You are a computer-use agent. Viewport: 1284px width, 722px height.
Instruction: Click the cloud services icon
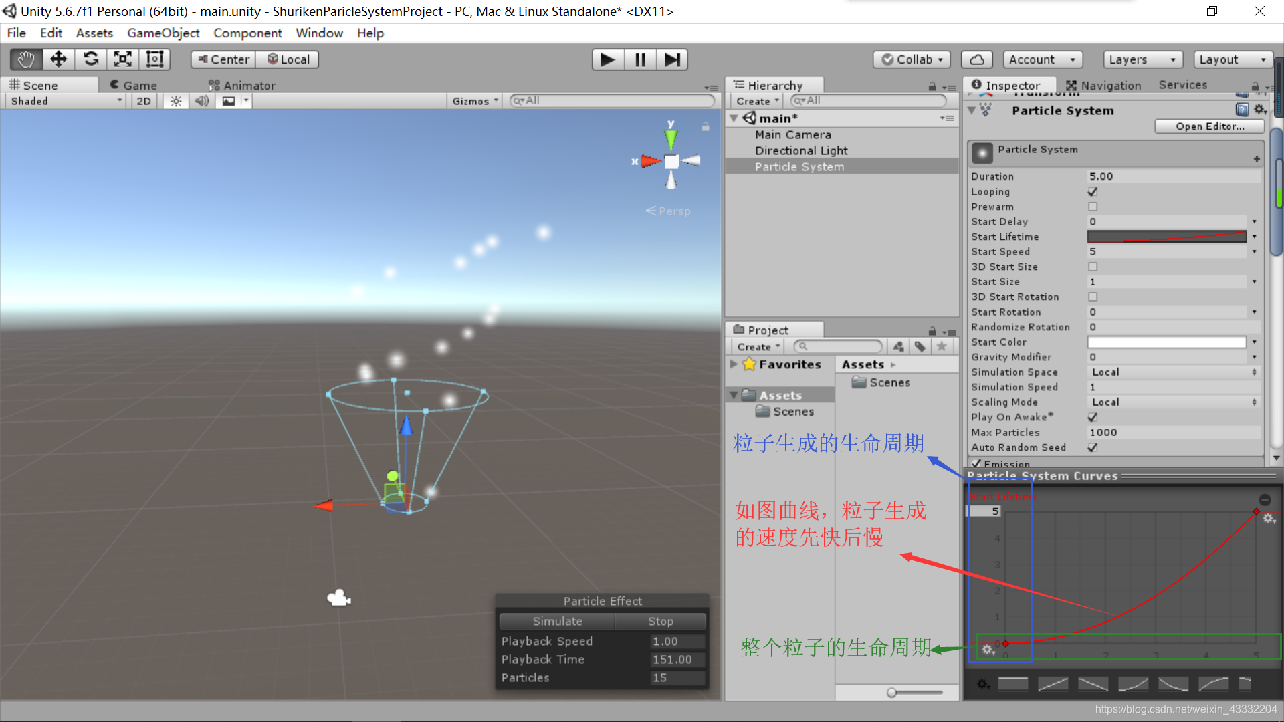tap(976, 59)
